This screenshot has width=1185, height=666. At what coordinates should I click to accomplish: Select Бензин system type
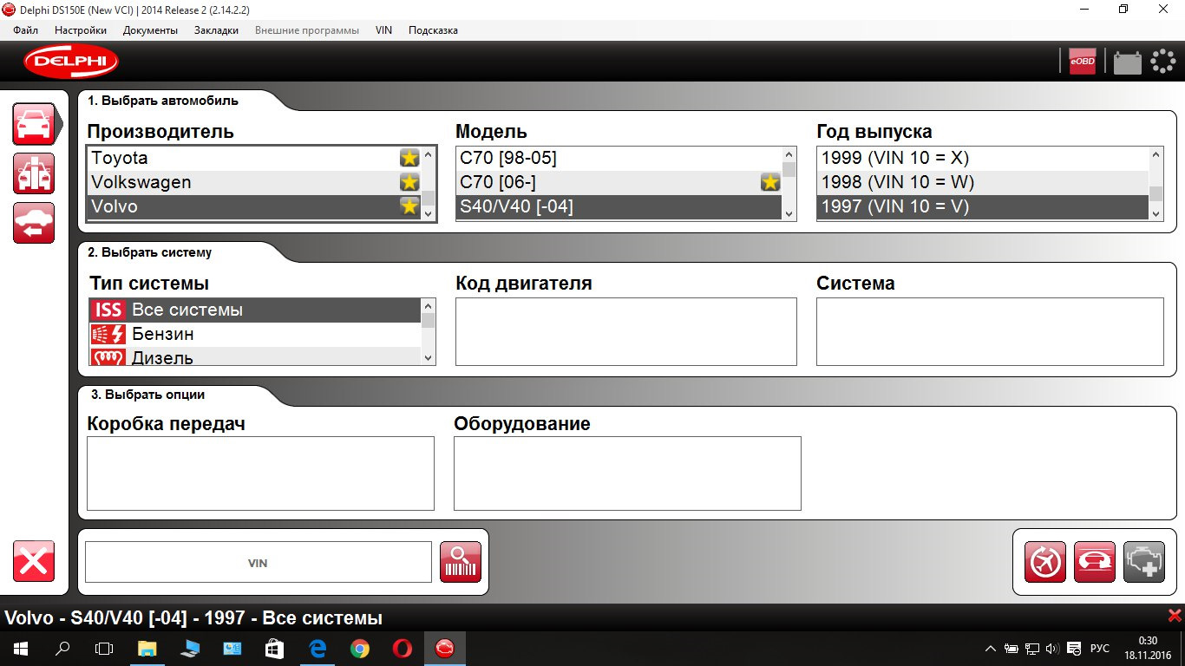(254, 334)
